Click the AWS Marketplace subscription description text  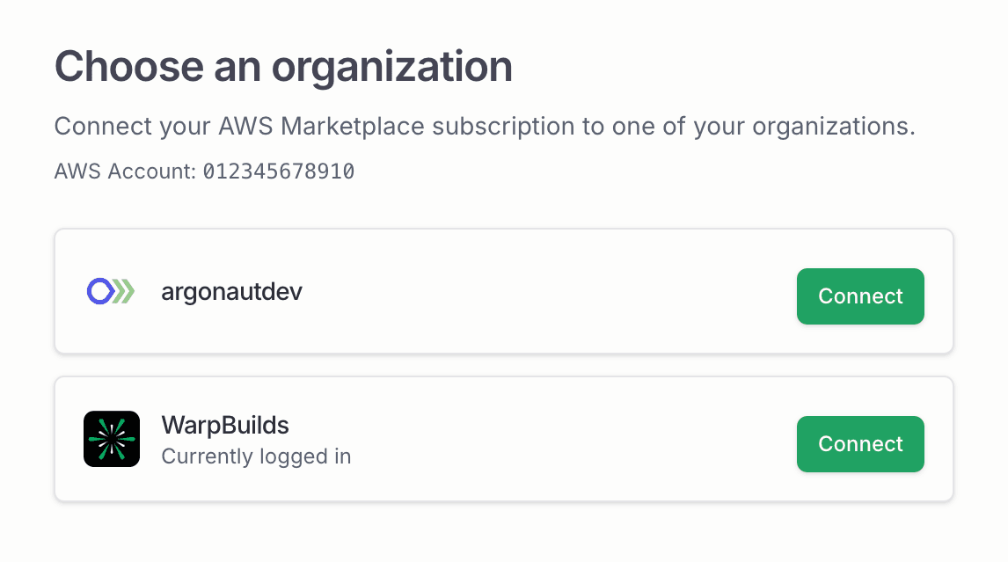(485, 126)
